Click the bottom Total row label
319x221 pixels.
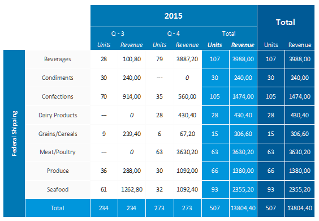(x=58, y=208)
